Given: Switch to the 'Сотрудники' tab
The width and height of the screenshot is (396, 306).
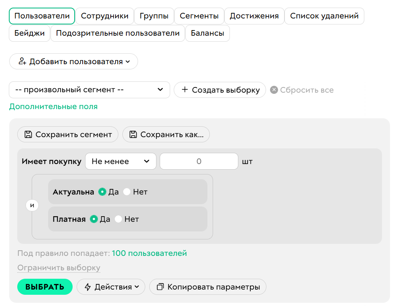Looking at the screenshot, I should tap(105, 16).
